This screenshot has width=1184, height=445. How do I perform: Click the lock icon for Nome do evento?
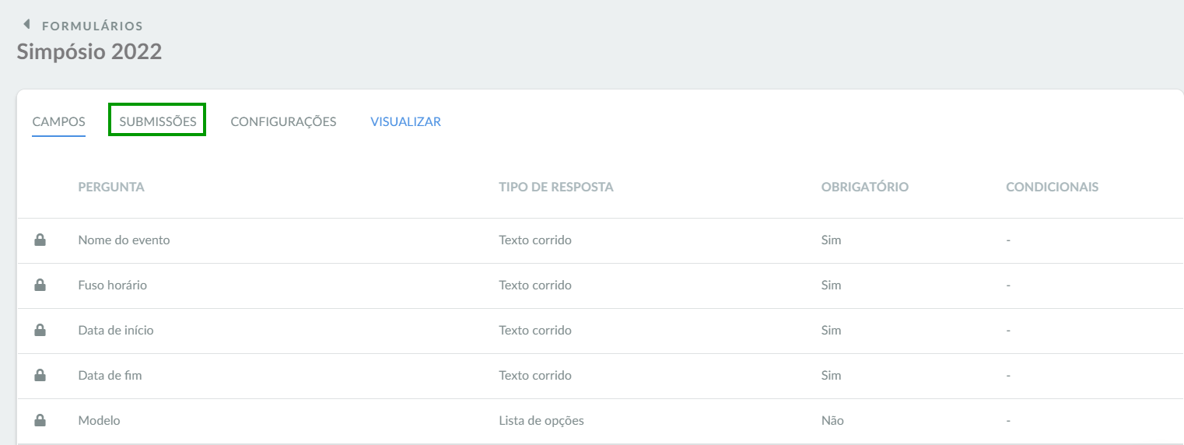pyautogui.click(x=40, y=240)
